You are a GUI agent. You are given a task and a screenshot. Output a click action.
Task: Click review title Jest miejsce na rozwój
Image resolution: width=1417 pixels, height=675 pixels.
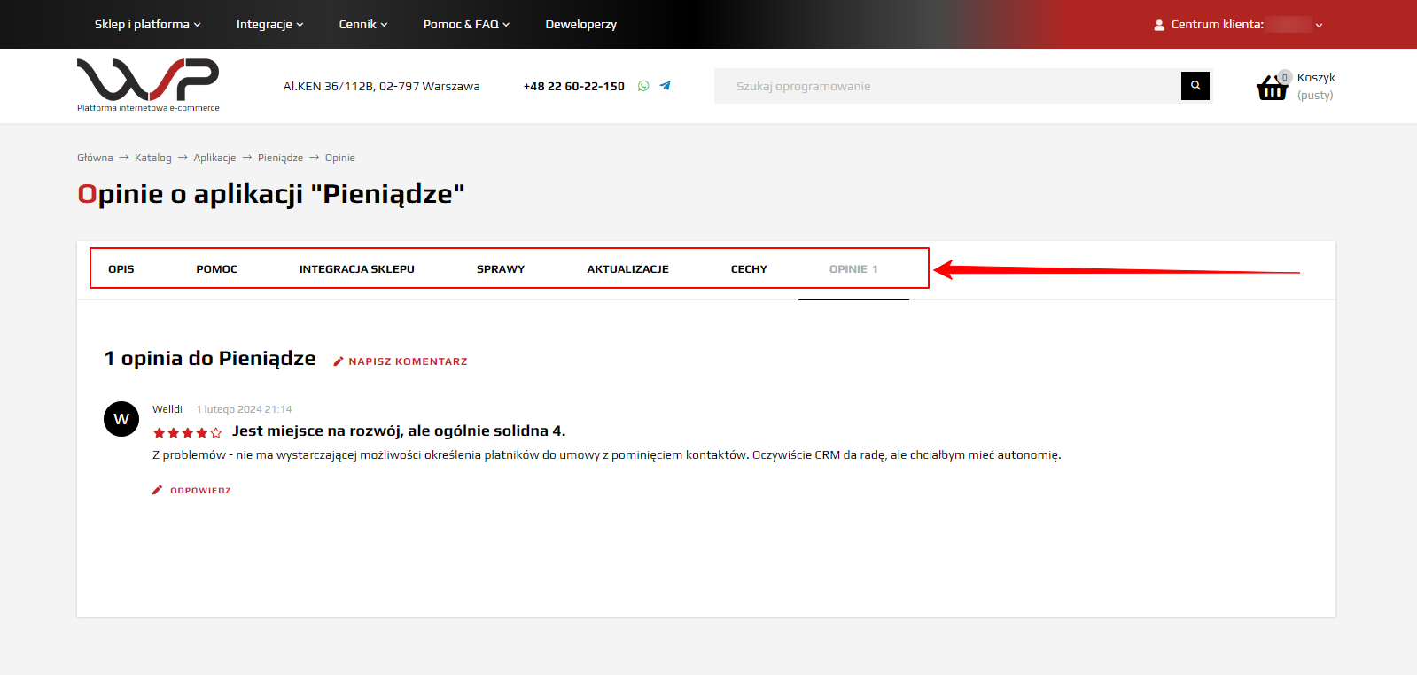tap(399, 431)
